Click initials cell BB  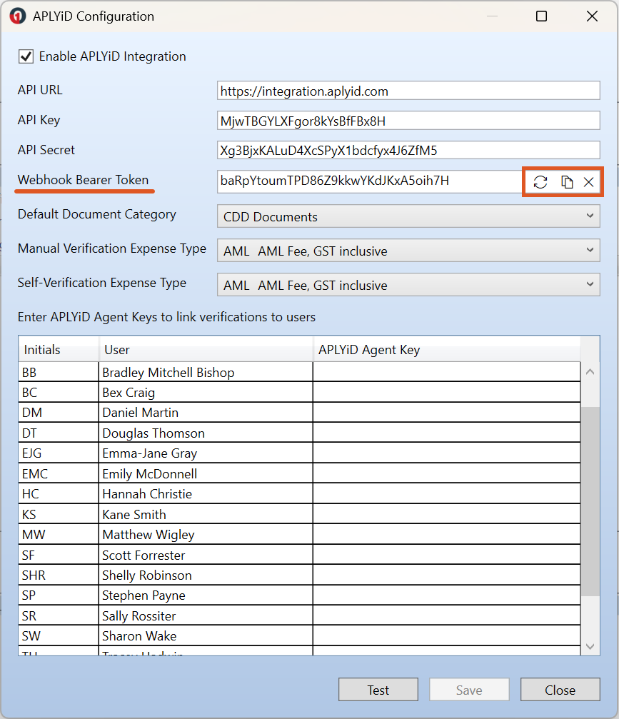pyautogui.click(x=59, y=372)
